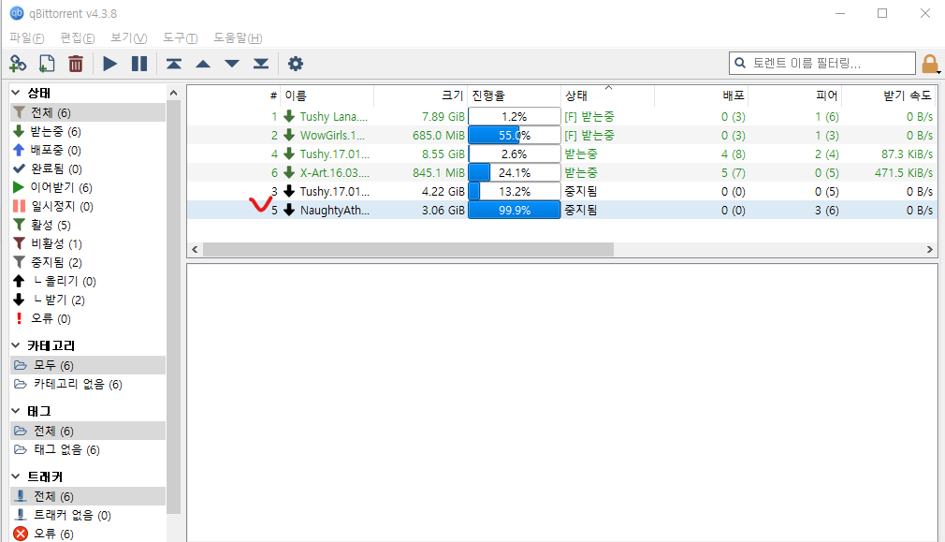Move torrent to top of queue
This screenshot has height=542, width=945.
point(174,64)
